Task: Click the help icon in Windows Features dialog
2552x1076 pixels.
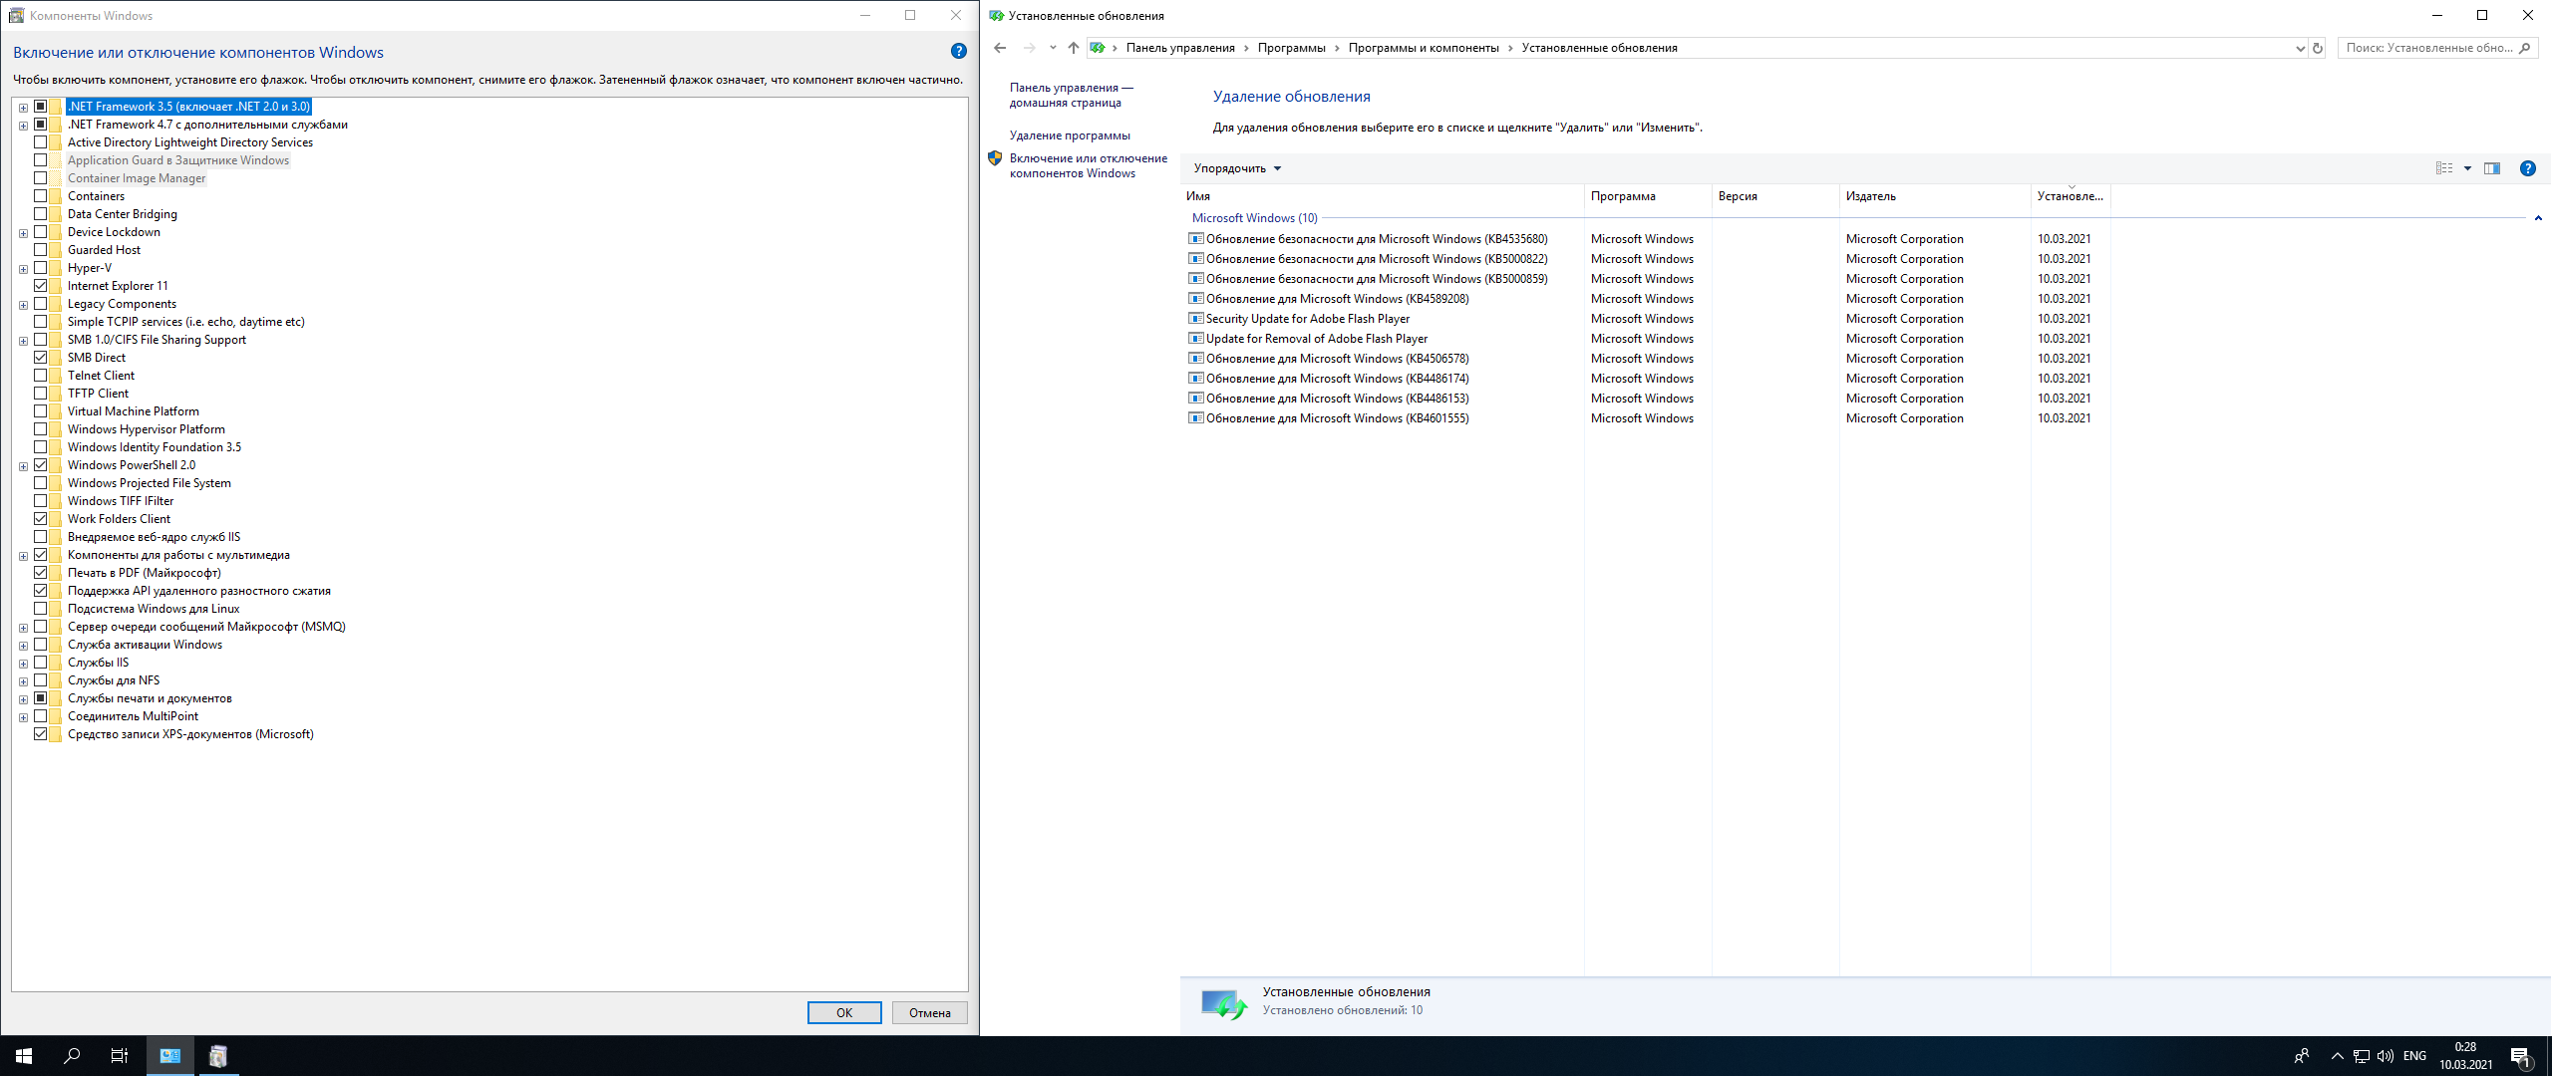Action: [x=958, y=52]
